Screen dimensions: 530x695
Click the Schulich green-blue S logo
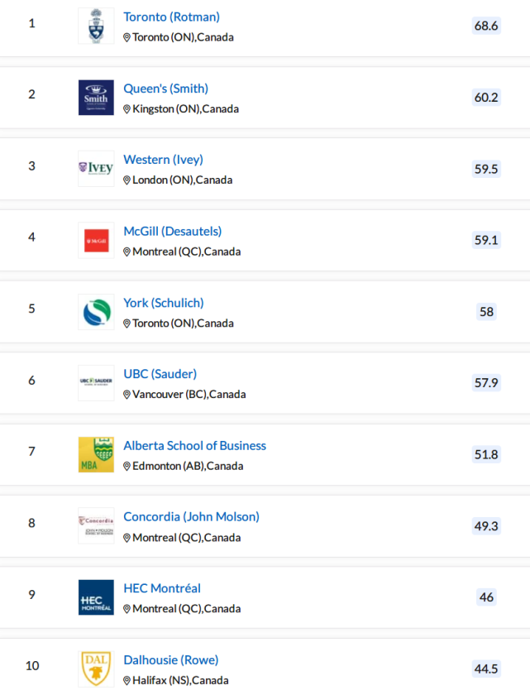click(x=96, y=312)
